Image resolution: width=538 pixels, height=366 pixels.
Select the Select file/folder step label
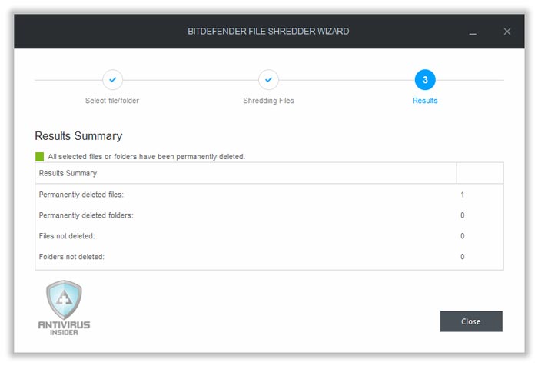coord(112,101)
